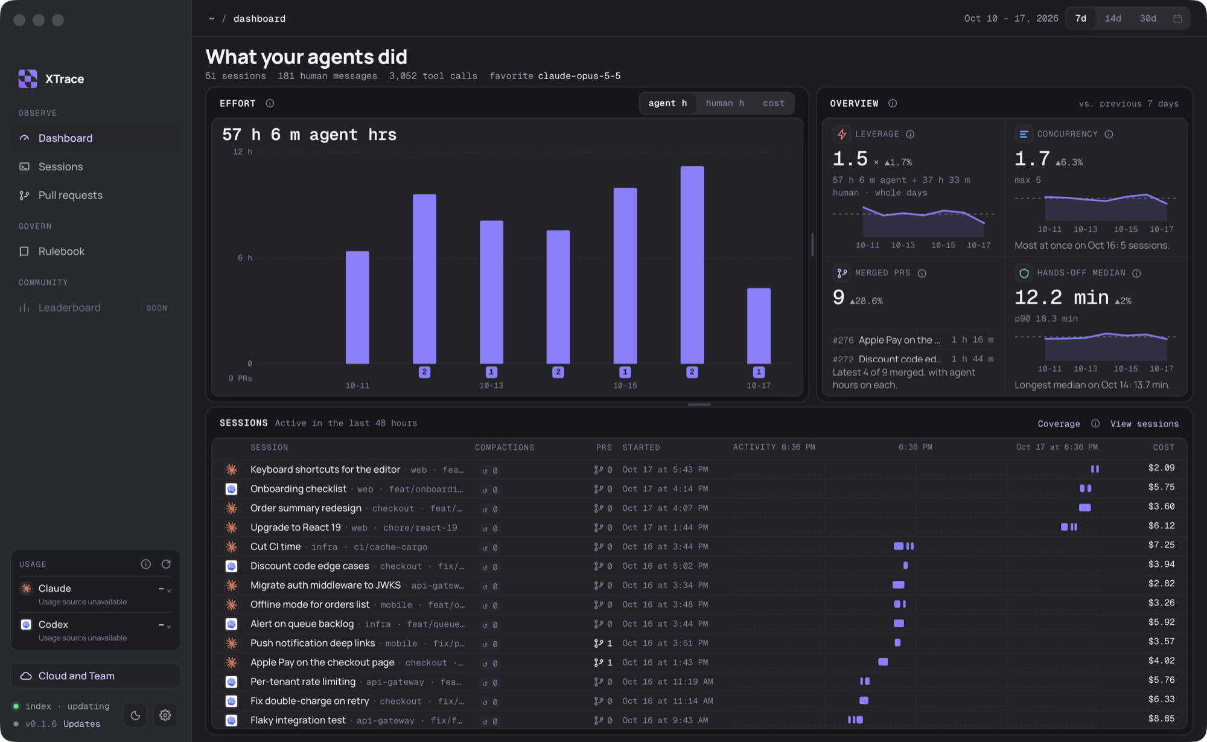1207x742 pixels.
Task: Open the Dashboard sidebar item
Action: (x=96, y=138)
